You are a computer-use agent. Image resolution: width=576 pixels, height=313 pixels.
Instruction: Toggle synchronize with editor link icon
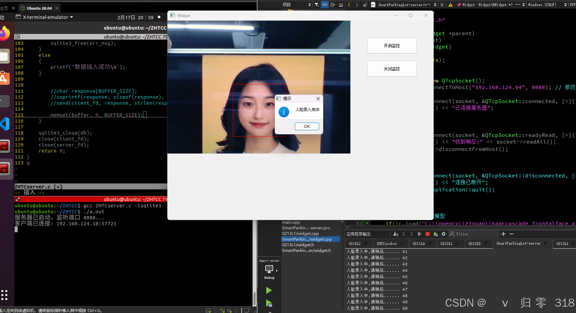point(325,5)
